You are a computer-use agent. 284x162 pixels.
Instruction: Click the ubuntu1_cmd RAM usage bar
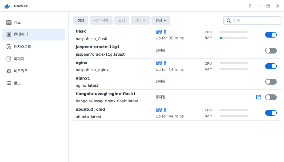[234, 116]
